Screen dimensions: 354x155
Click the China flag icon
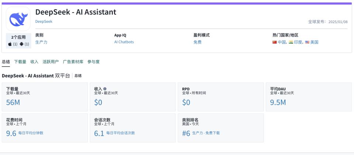[274, 42]
